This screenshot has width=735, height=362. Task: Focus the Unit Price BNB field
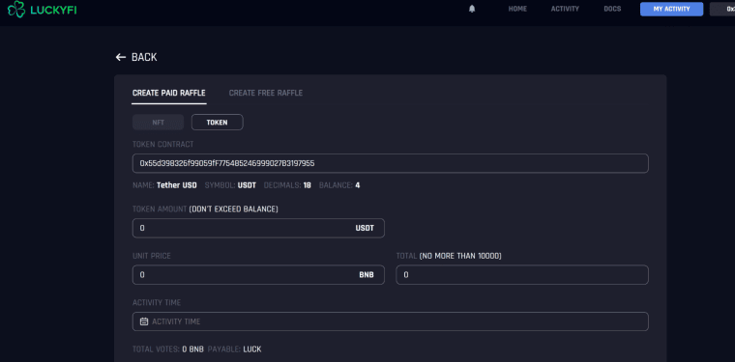click(x=258, y=275)
